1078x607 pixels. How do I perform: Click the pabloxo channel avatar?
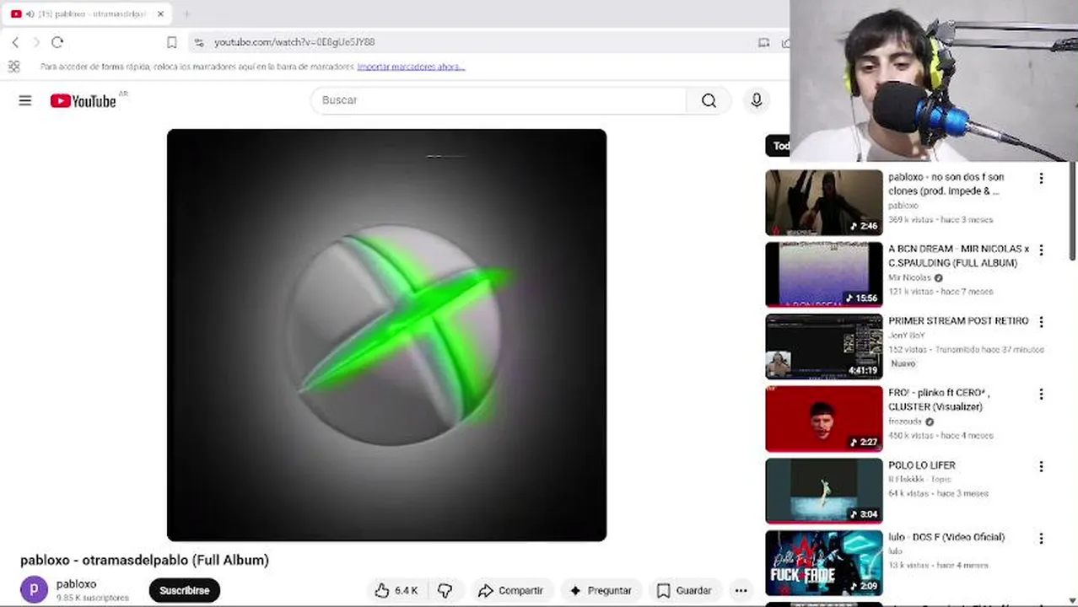pyautogui.click(x=34, y=590)
